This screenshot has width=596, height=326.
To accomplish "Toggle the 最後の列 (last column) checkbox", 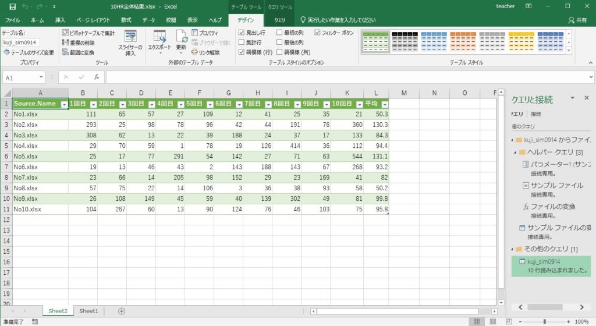I will (279, 42).
